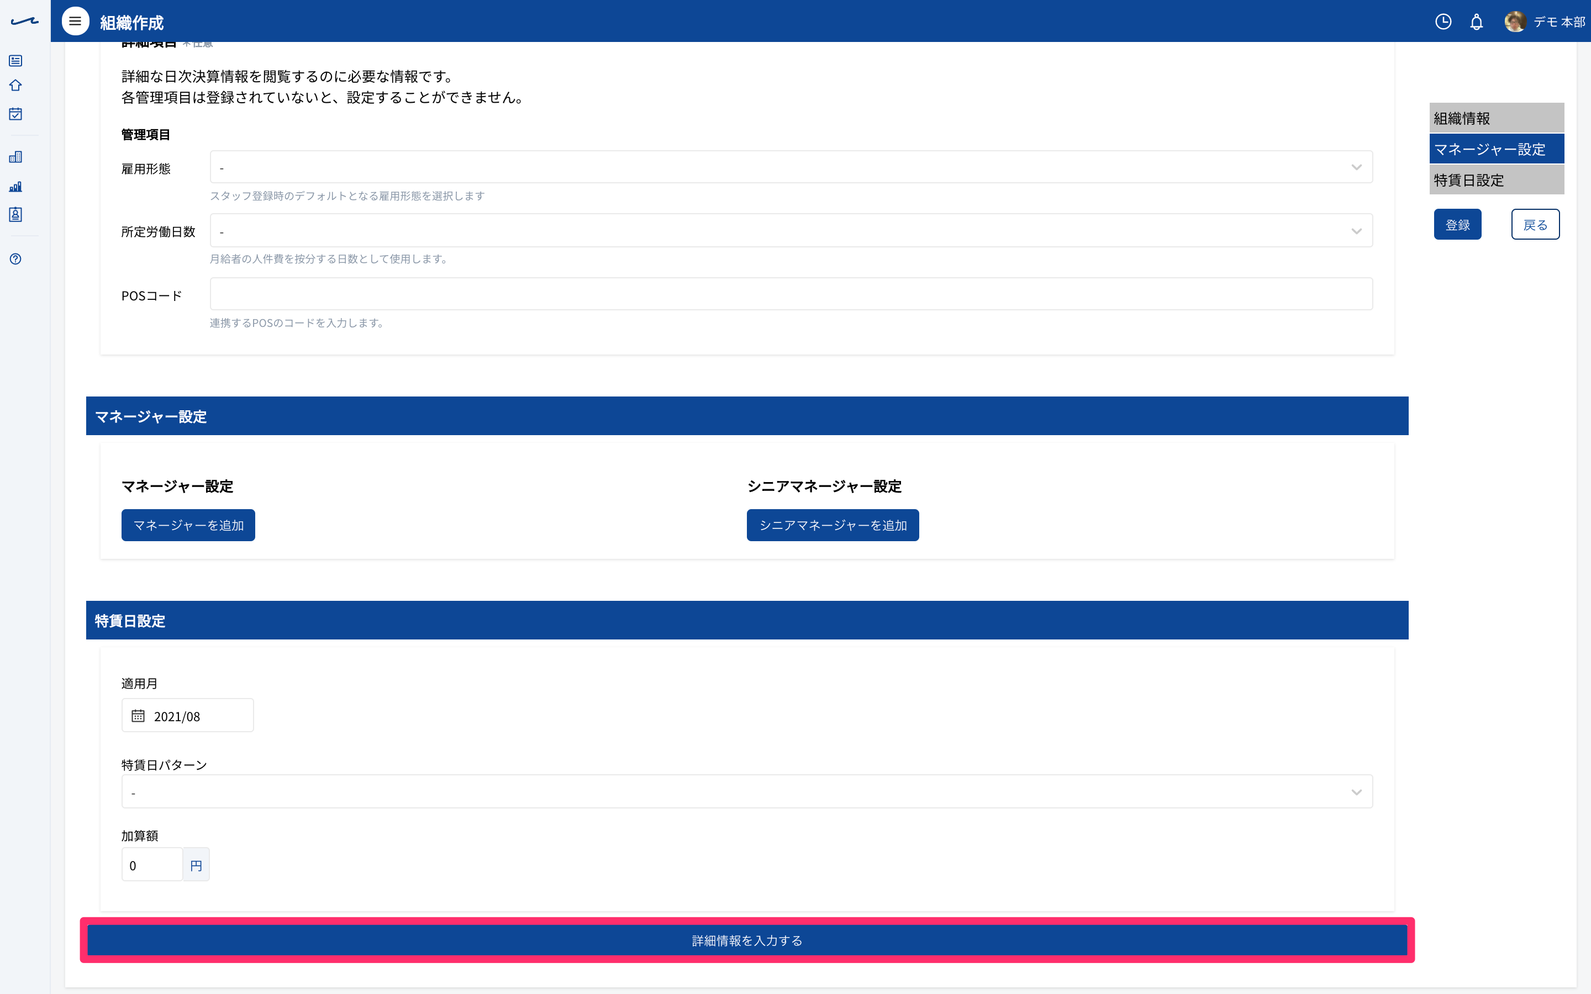
Task: Click the calendar icon in 適用月 field
Action: pos(138,716)
